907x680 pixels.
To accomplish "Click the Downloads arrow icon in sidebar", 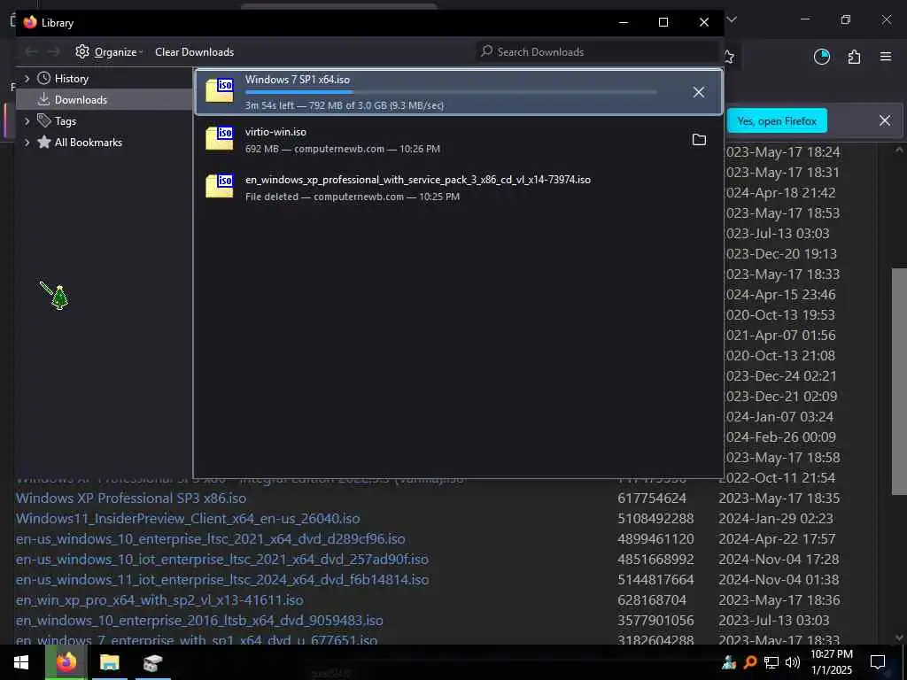I will 44,99.
